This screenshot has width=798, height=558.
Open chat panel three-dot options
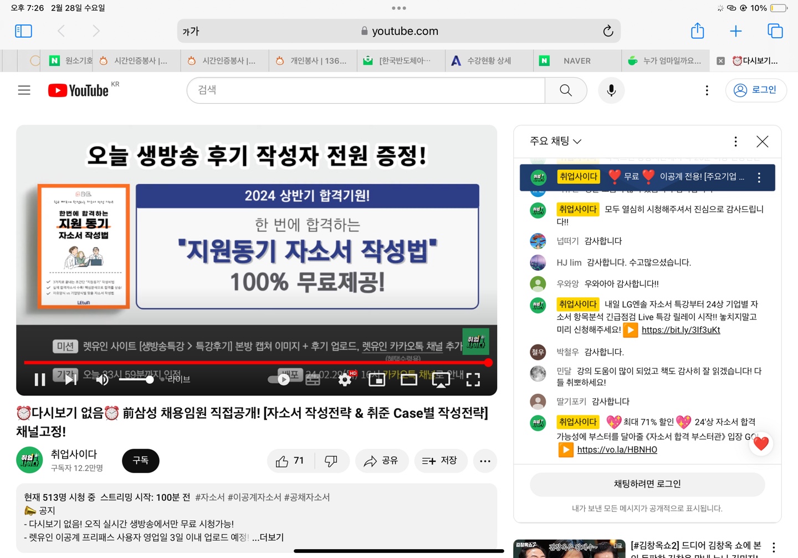click(735, 141)
